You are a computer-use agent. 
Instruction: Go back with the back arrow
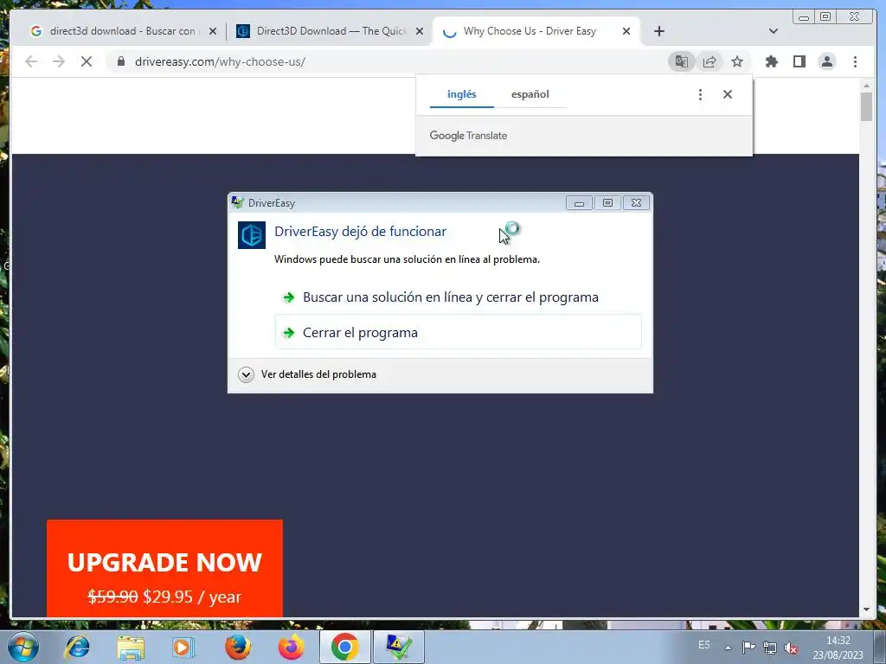tap(31, 61)
